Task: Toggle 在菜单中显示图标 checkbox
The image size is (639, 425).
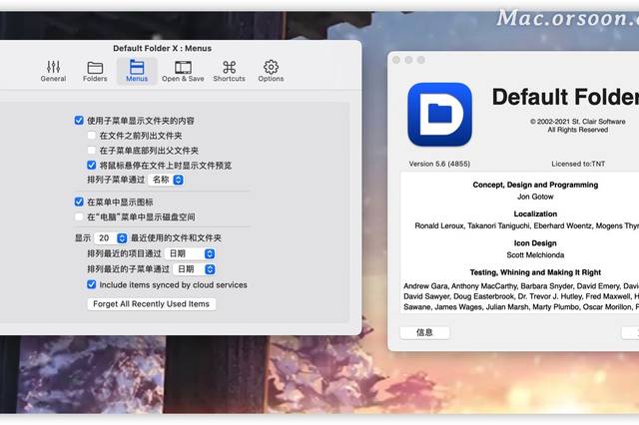Action: [79, 202]
